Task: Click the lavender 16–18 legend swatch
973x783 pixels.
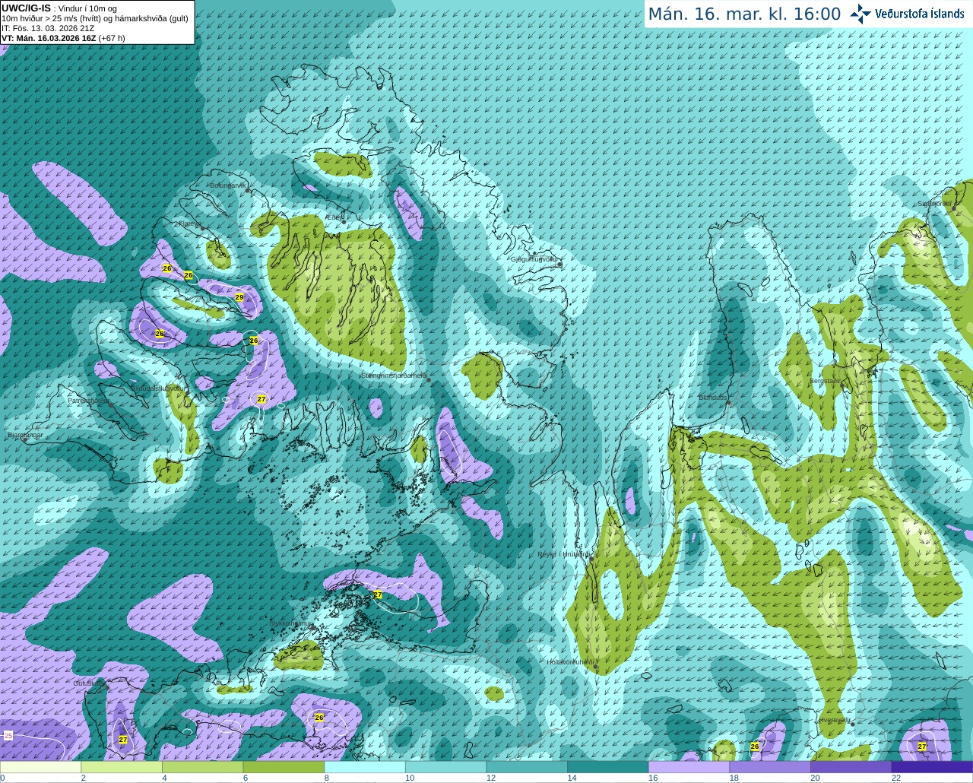Action: [689, 767]
